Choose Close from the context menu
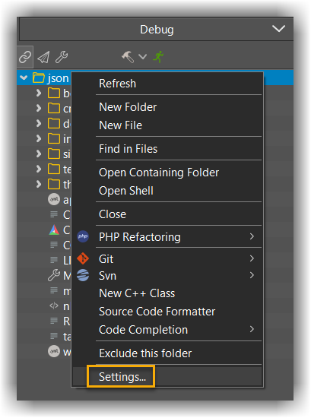Screen dimensions: 311x418 click(167, 214)
